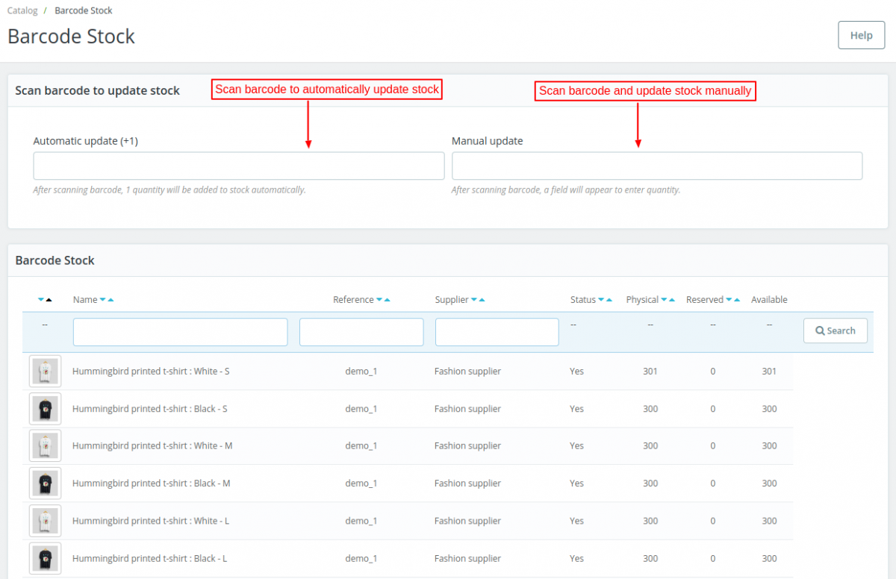
Task: Open Black - M t-shirt thumbnail
Action: point(45,483)
